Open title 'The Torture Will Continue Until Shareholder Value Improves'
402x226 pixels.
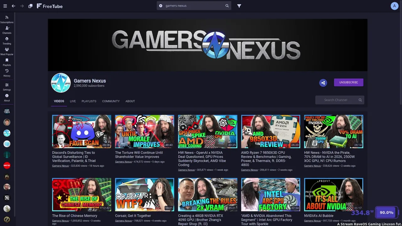pos(139,155)
